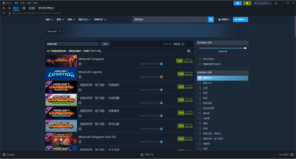296x159 pixels.
Task: Remove the "minecraft" search tag
Action: 60,31
